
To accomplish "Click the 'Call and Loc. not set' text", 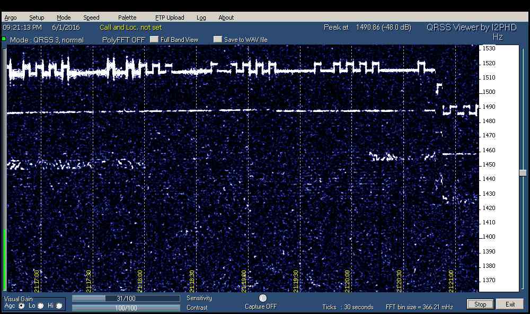I will pyautogui.click(x=131, y=28).
